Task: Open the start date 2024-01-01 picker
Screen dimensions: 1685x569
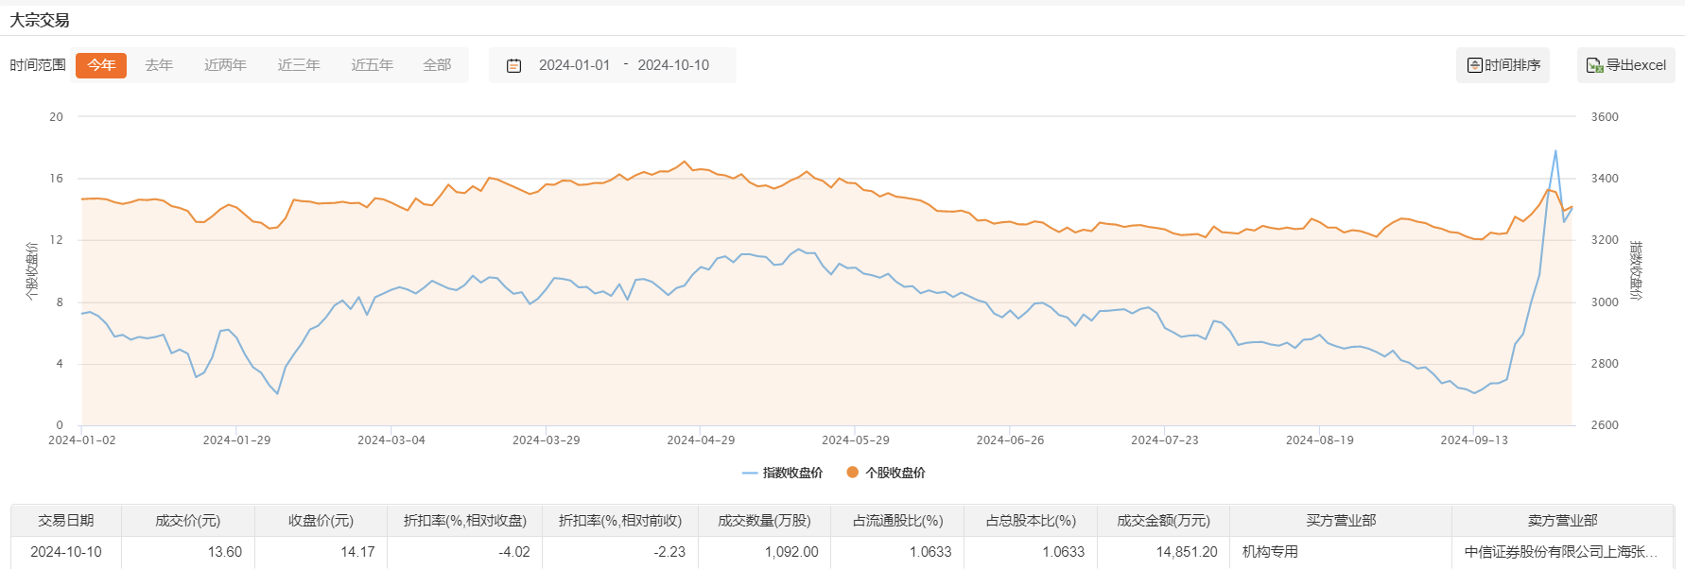Action: (574, 65)
